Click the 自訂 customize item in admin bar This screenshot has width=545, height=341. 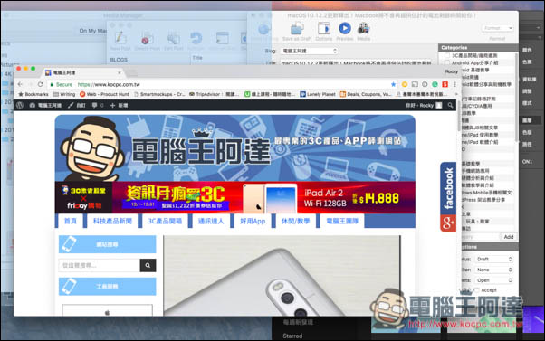(x=76, y=105)
